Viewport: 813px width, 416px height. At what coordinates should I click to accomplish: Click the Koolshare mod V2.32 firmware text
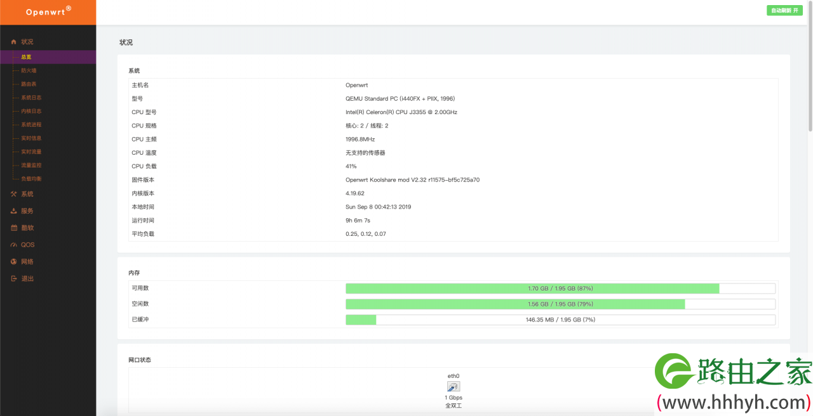(413, 179)
